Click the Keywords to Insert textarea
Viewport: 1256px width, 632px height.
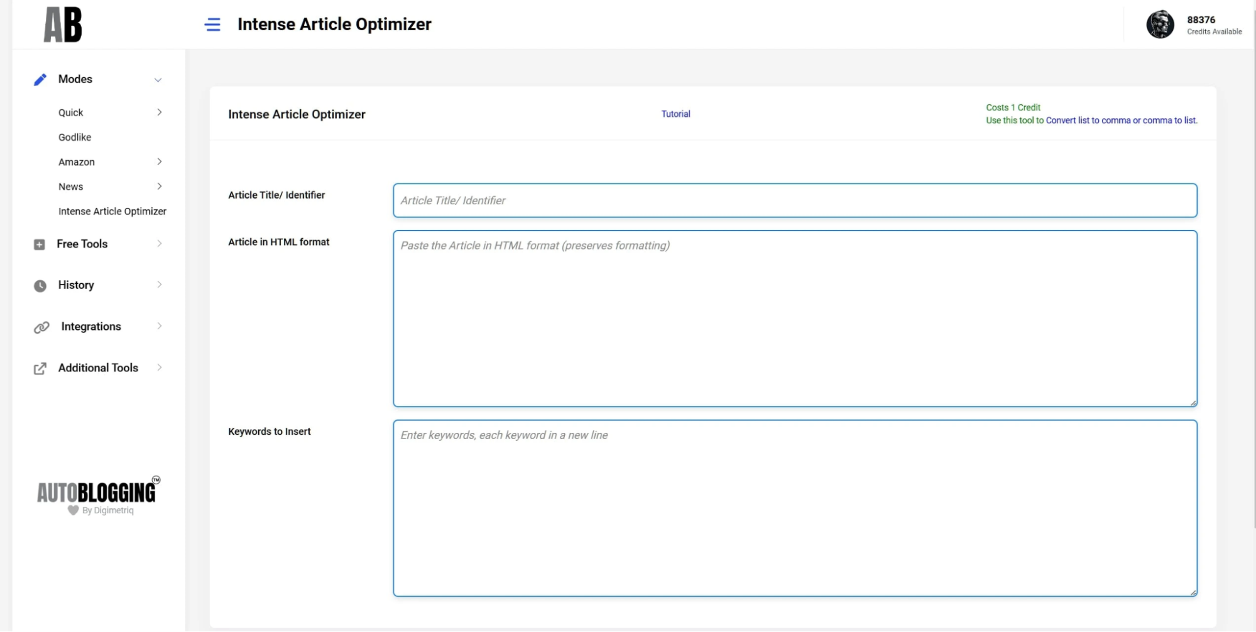coord(795,509)
